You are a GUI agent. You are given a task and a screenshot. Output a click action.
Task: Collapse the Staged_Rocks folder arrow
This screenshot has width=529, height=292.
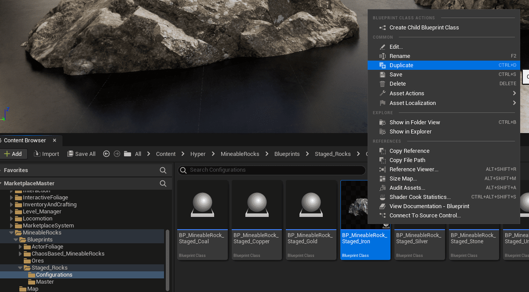pyautogui.click(x=21, y=268)
